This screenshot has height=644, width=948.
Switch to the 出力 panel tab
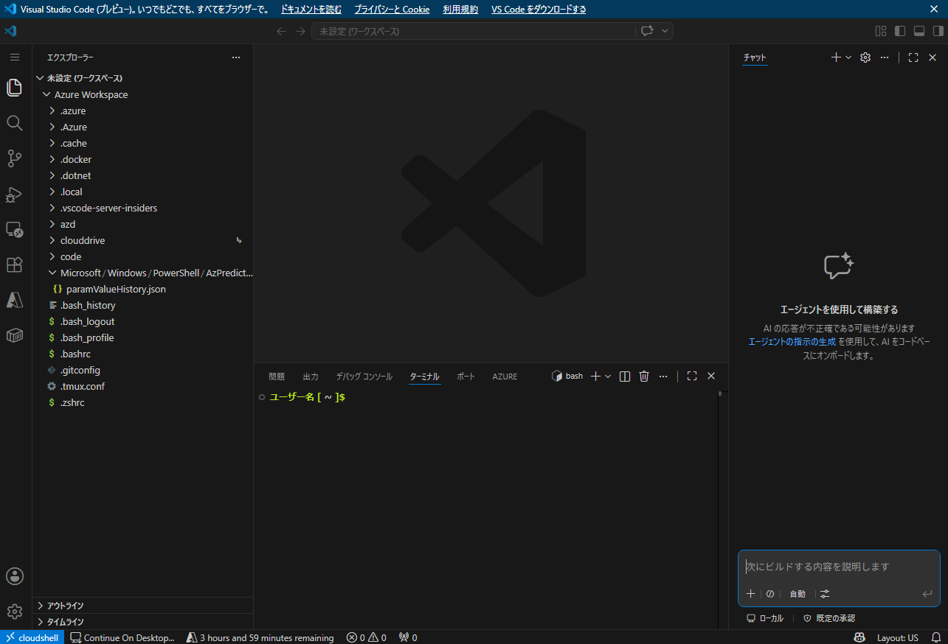click(311, 376)
